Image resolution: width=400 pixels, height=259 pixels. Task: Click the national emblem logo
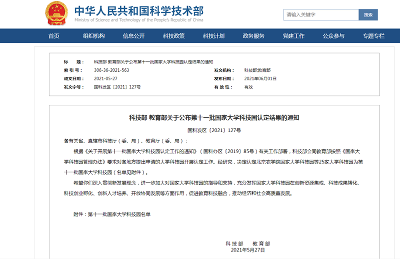tap(56, 13)
